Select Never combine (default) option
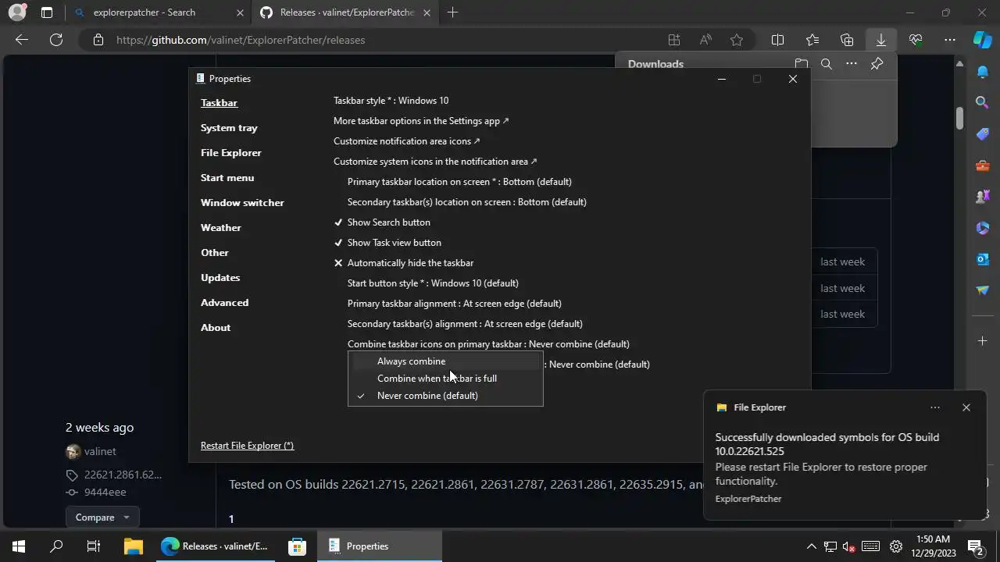This screenshot has width=1000, height=562. click(x=445, y=396)
